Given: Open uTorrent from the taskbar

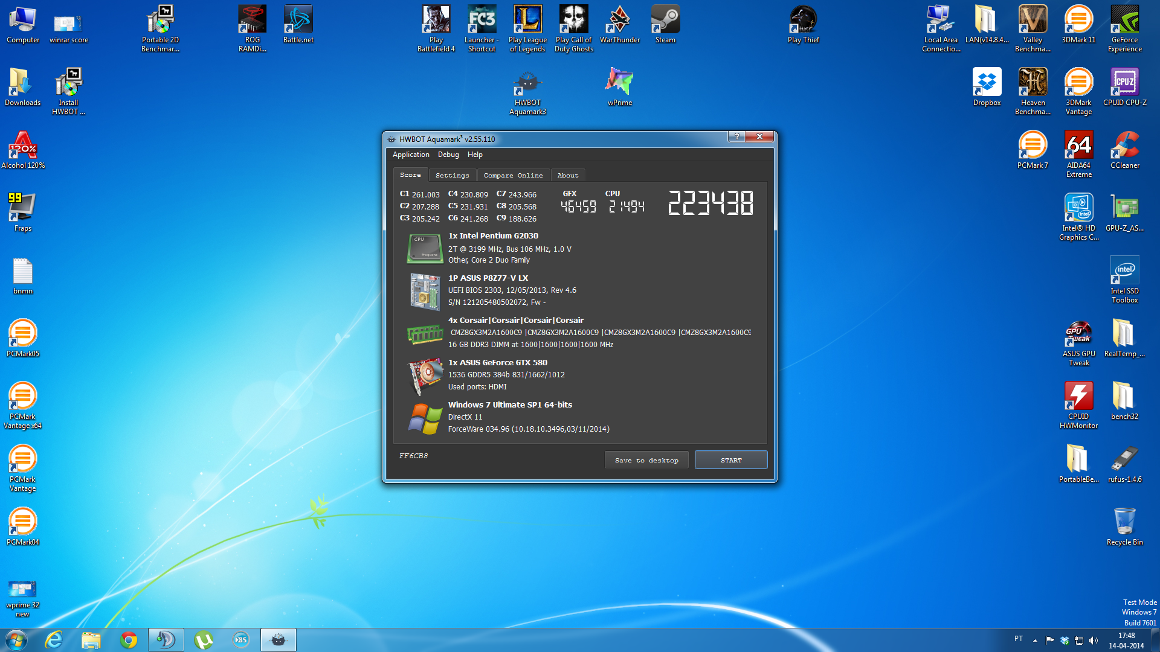Looking at the screenshot, I should (x=204, y=640).
